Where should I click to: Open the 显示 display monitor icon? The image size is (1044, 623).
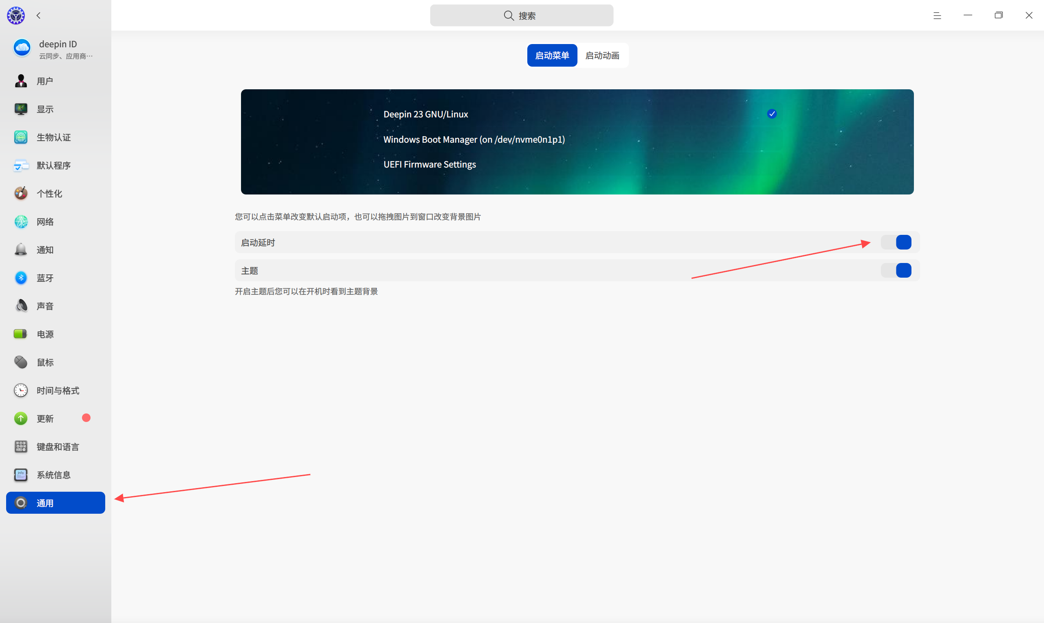[21, 109]
